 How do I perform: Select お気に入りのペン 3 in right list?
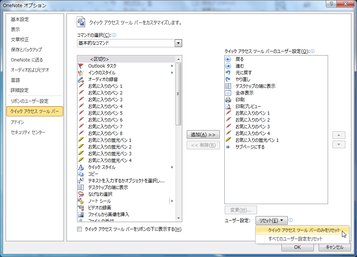coord(276,126)
